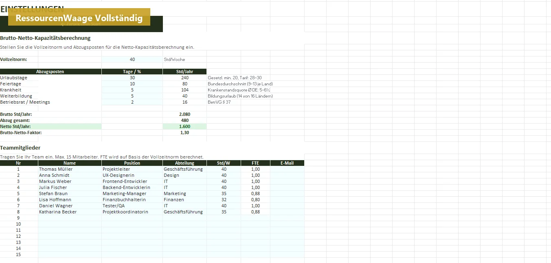Select the Bildungsurlaub note for Weiterbildung
Image resolution: width=551 pixels, height=263 pixels.
pos(240,96)
